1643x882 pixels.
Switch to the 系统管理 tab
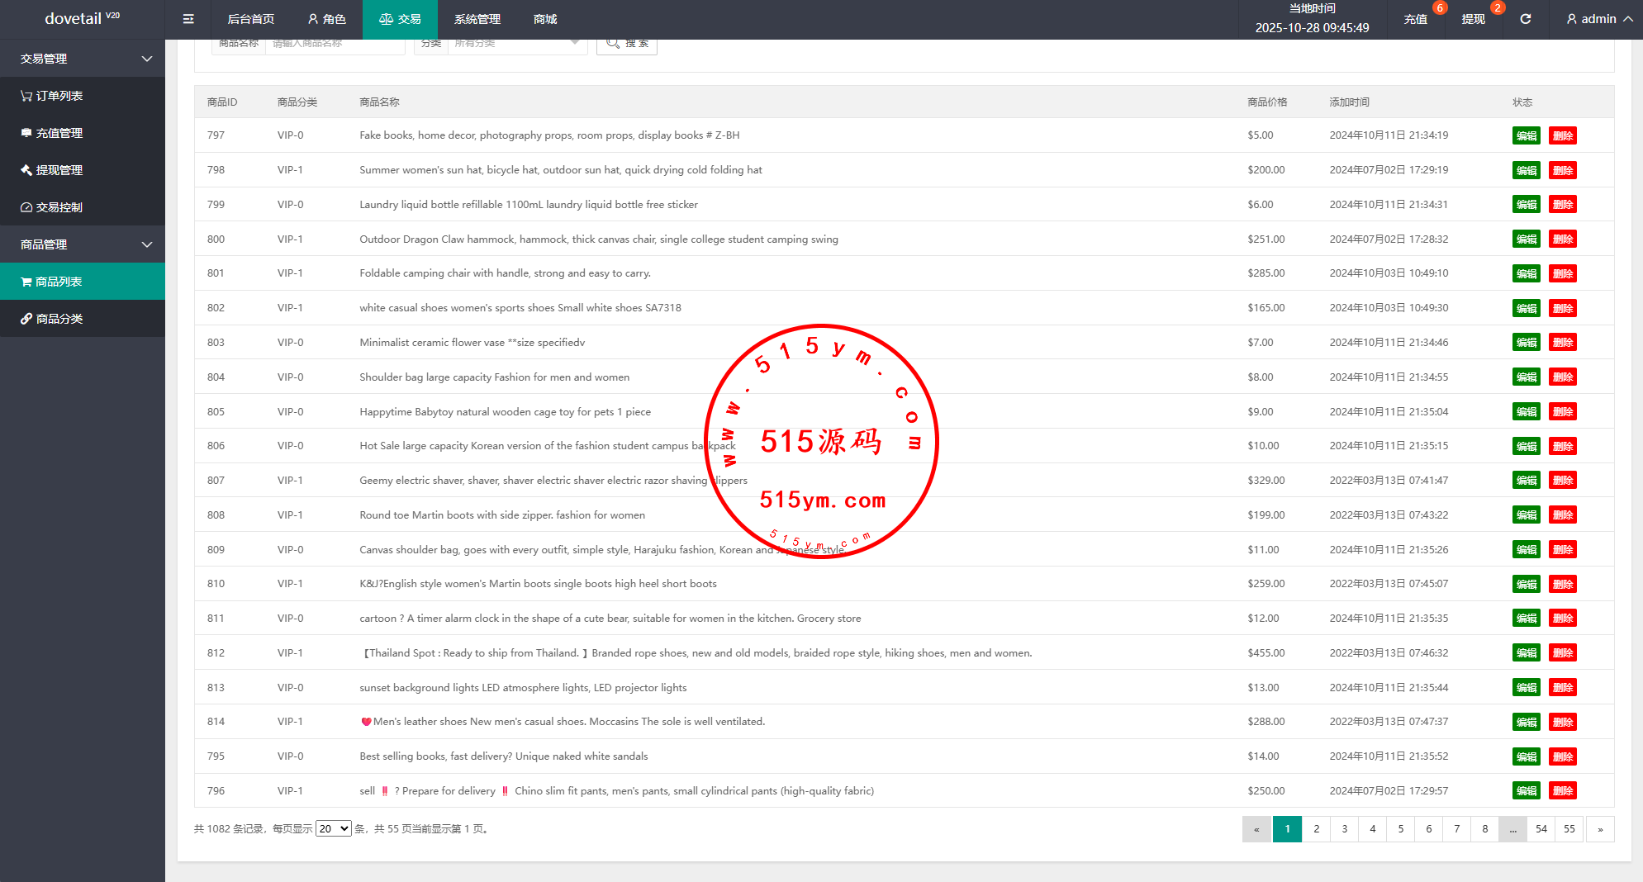point(477,19)
